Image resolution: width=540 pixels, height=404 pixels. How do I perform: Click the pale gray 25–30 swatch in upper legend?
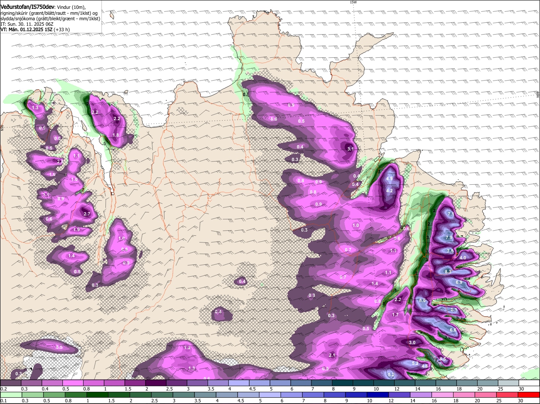pyautogui.click(x=509, y=383)
